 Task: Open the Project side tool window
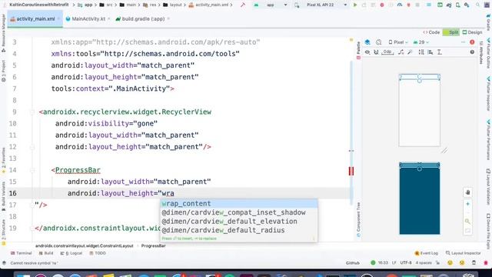3,72
